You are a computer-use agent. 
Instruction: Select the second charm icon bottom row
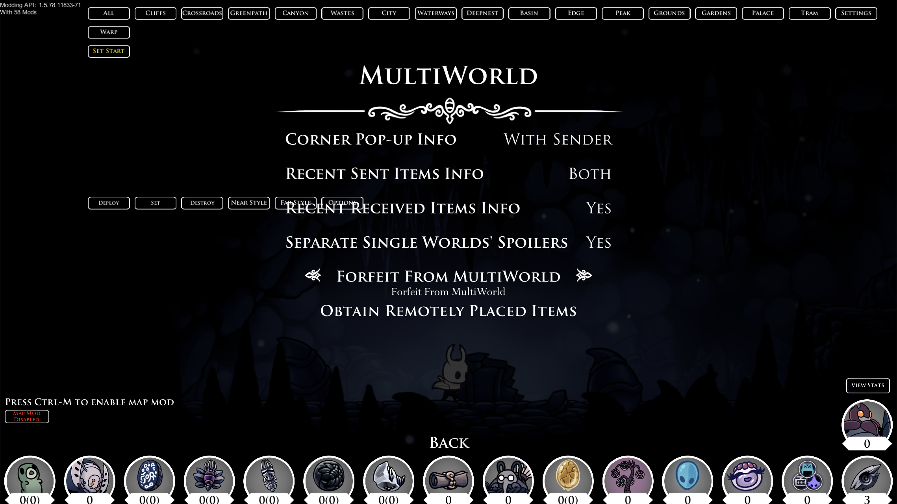point(89,478)
